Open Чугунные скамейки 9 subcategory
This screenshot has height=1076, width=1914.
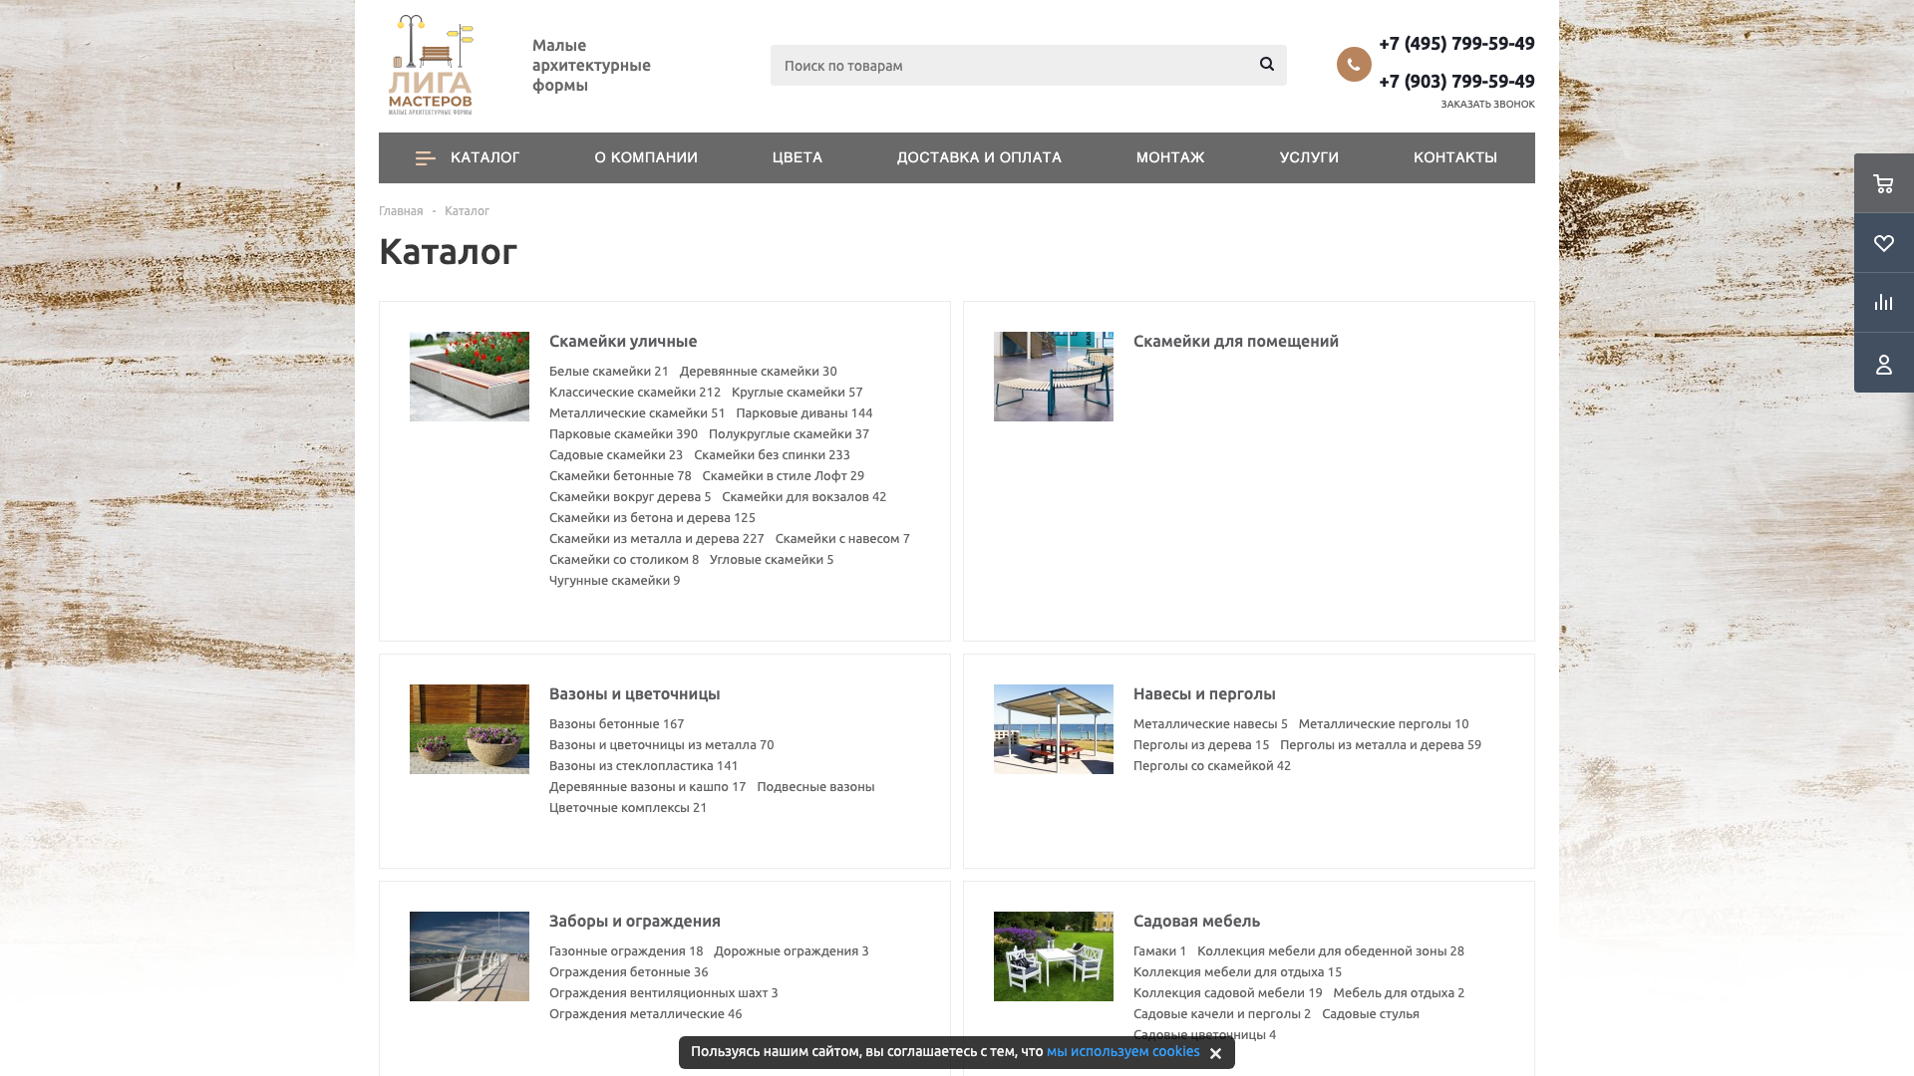[x=614, y=580]
